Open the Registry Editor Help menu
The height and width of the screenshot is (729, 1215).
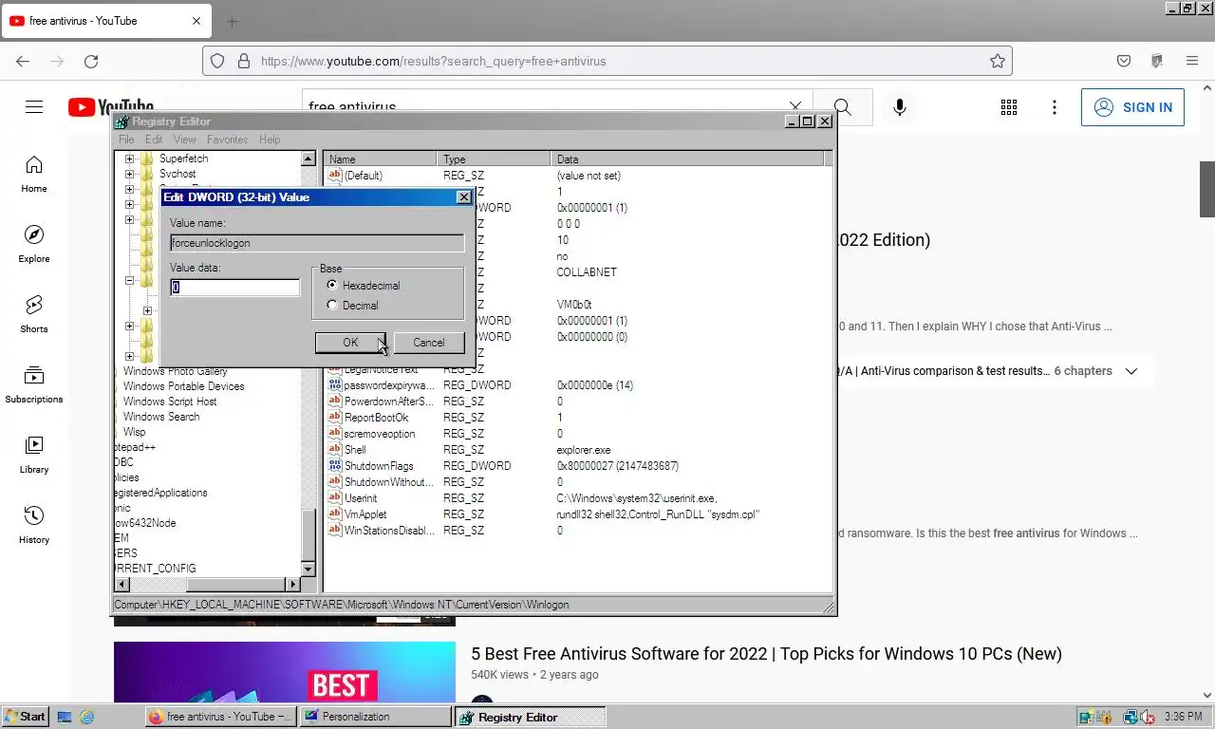270,140
